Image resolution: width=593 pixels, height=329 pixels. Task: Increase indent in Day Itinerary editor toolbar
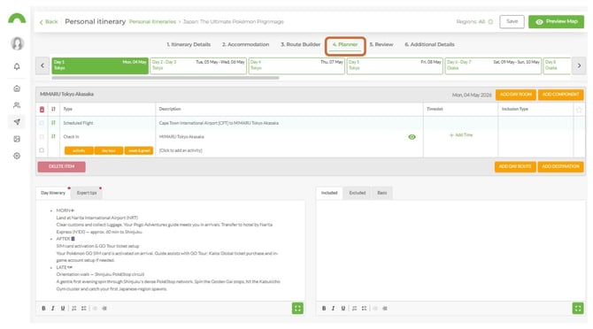tap(104, 309)
